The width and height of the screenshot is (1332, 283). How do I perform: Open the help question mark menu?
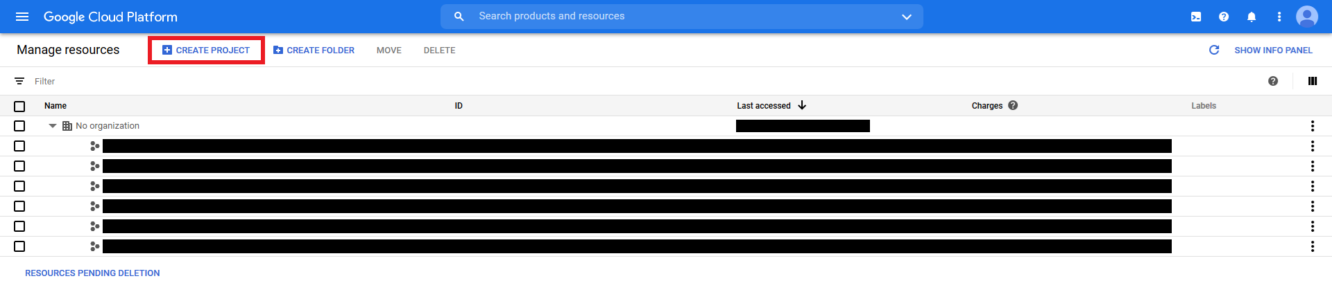[x=1224, y=17]
